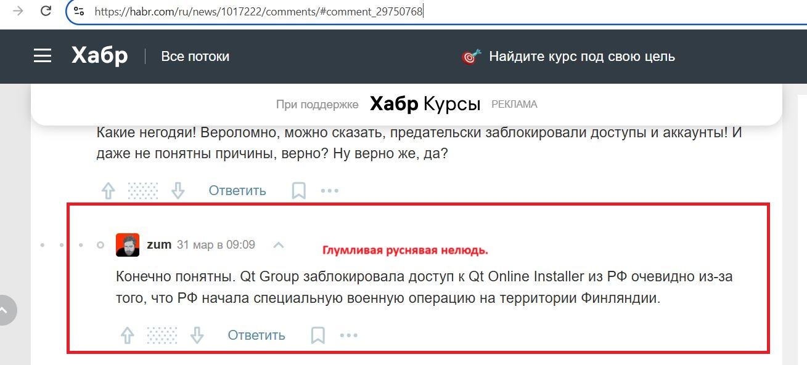Jump to parent comment with up chevron
The image size is (807, 365).
[279, 245]
